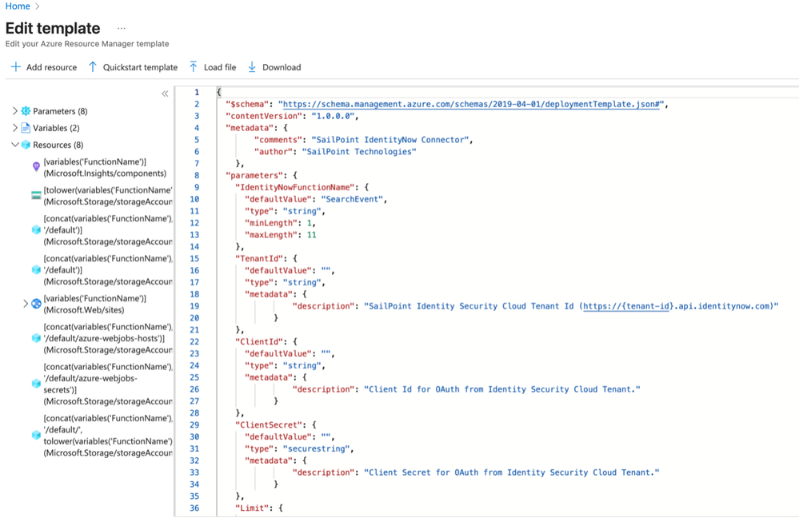
Task: Click the Resources cube icon
Action: point(26,145)
